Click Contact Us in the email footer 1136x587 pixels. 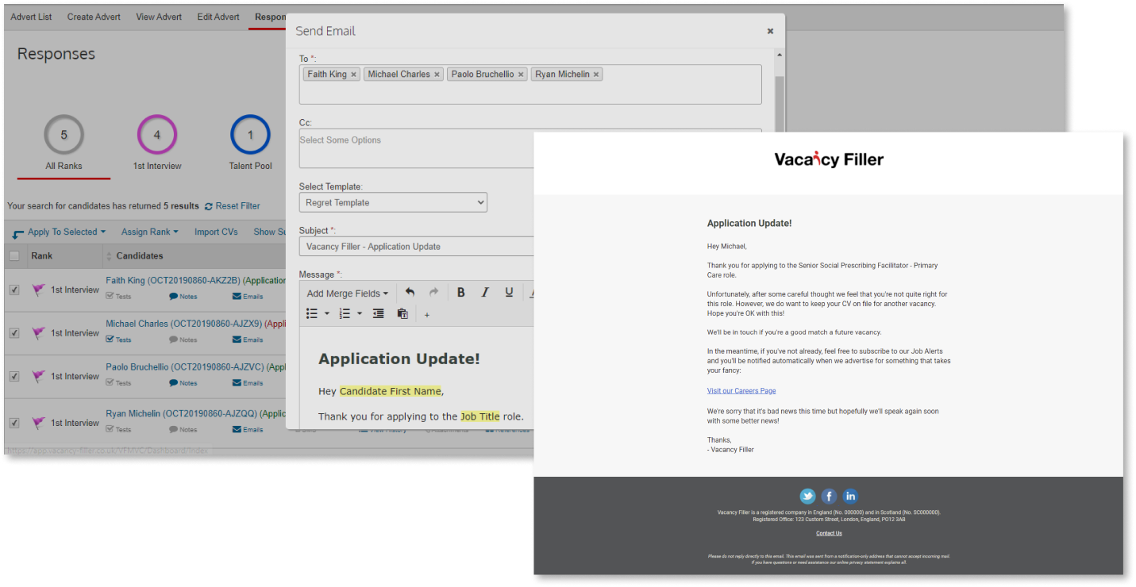point(829,534)
